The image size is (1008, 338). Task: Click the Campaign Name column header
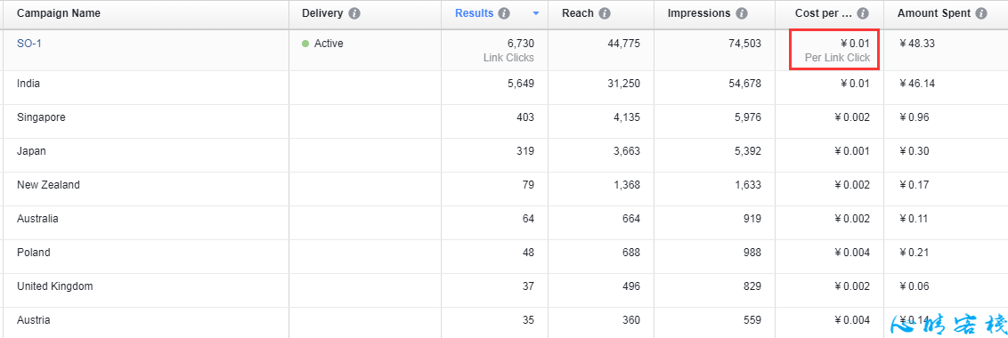tap(59, 13)
